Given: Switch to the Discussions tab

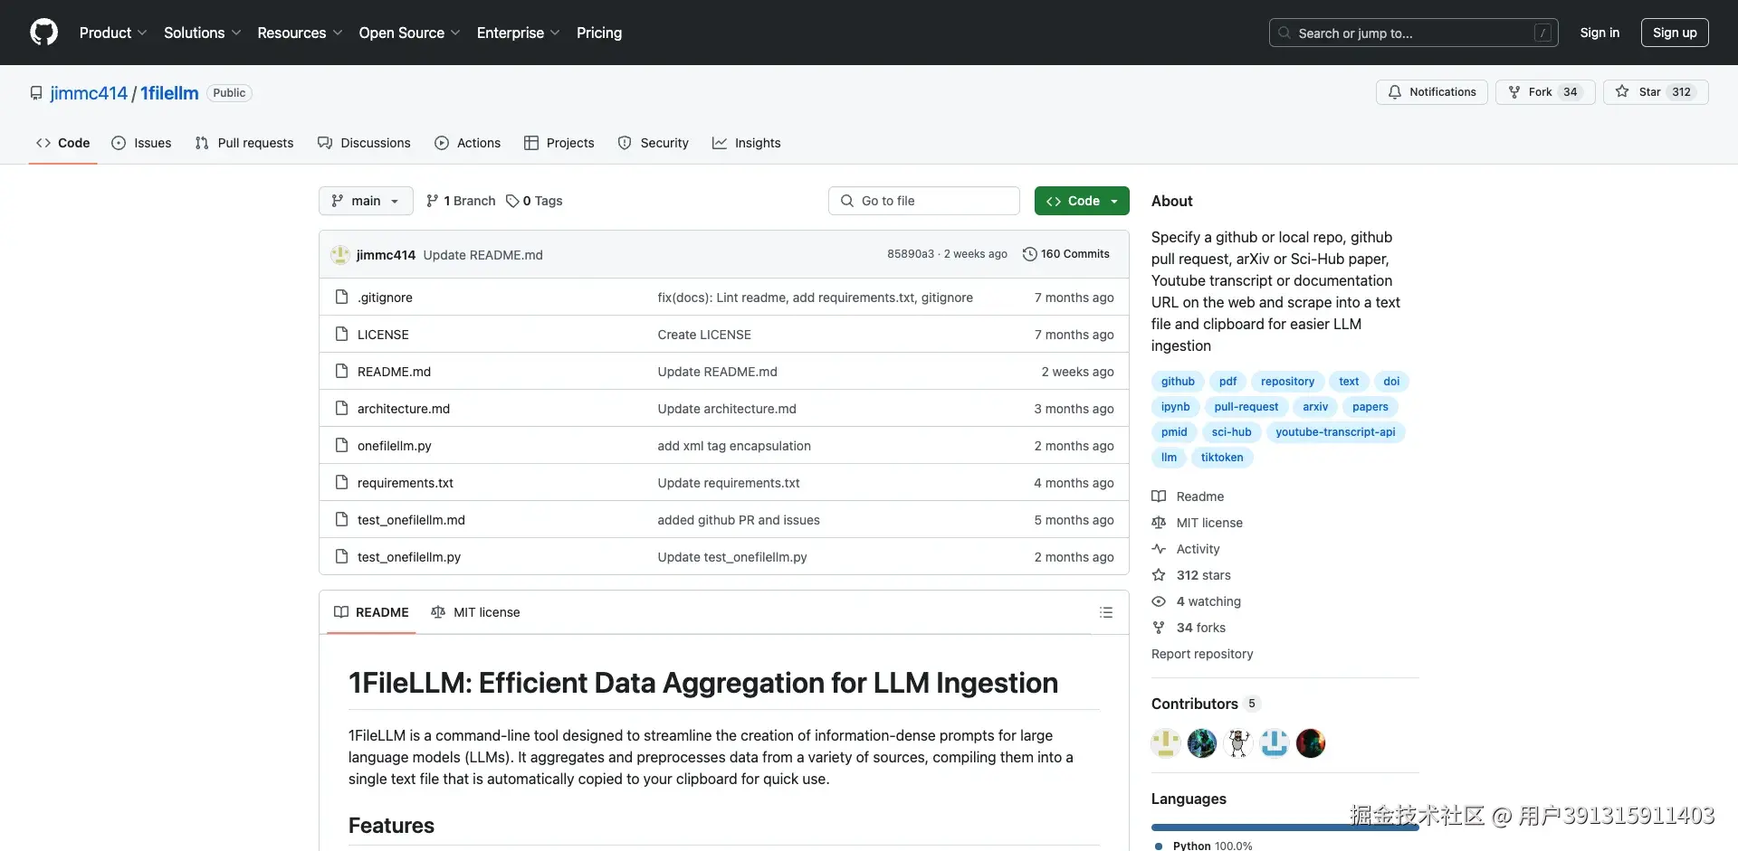Looking at the screenshot, I should coord(364,143).
